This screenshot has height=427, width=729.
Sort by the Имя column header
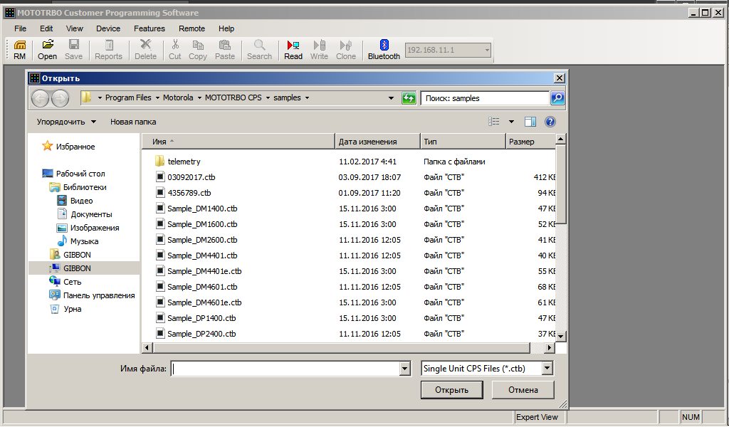tap(238, 142)
